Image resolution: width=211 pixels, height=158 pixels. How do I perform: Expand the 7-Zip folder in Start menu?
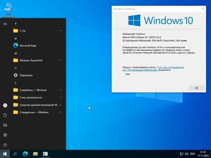[x=60, y=31]
